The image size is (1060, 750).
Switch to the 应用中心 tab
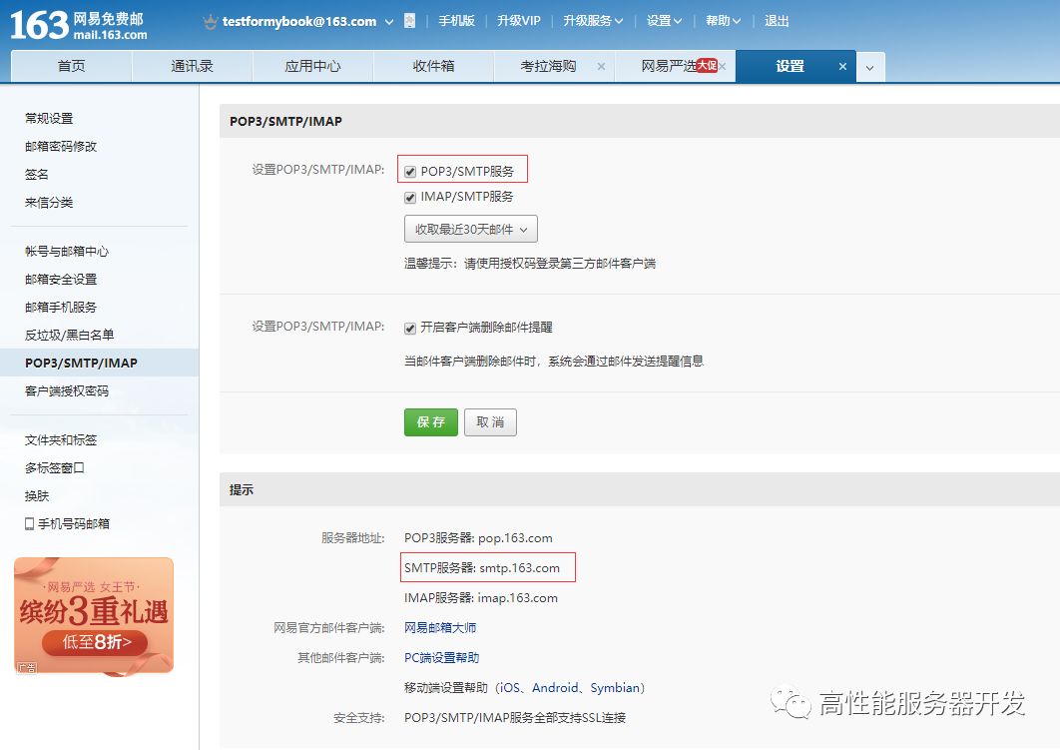[313, 66]
